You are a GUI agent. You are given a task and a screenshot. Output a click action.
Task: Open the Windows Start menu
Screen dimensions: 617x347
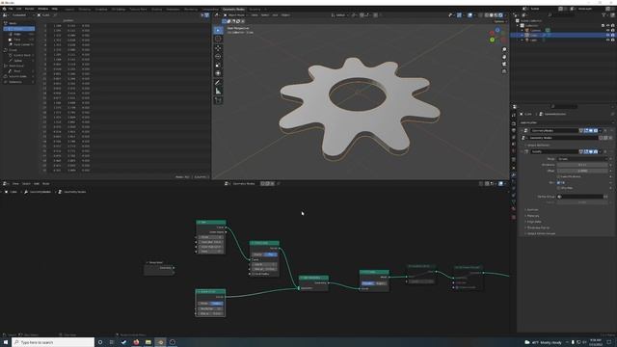tap(6, 342)
